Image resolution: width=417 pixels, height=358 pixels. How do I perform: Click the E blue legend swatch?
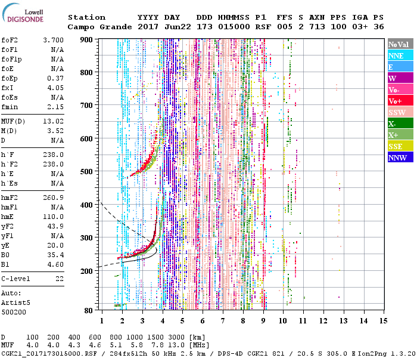click(x=400, y=67)
